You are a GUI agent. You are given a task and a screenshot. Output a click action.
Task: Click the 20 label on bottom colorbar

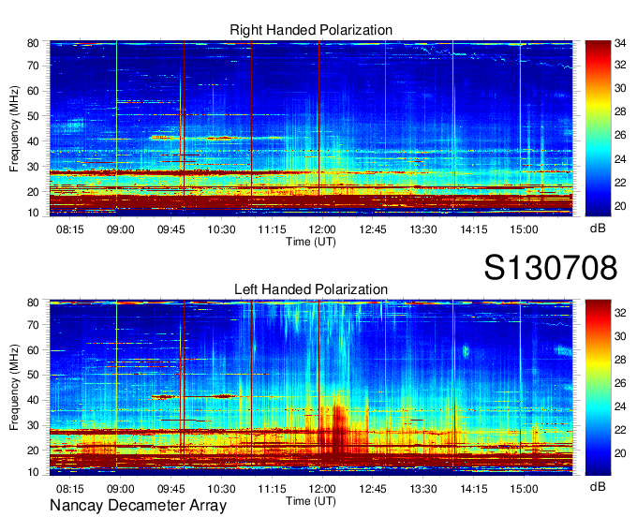click(620, 453)
